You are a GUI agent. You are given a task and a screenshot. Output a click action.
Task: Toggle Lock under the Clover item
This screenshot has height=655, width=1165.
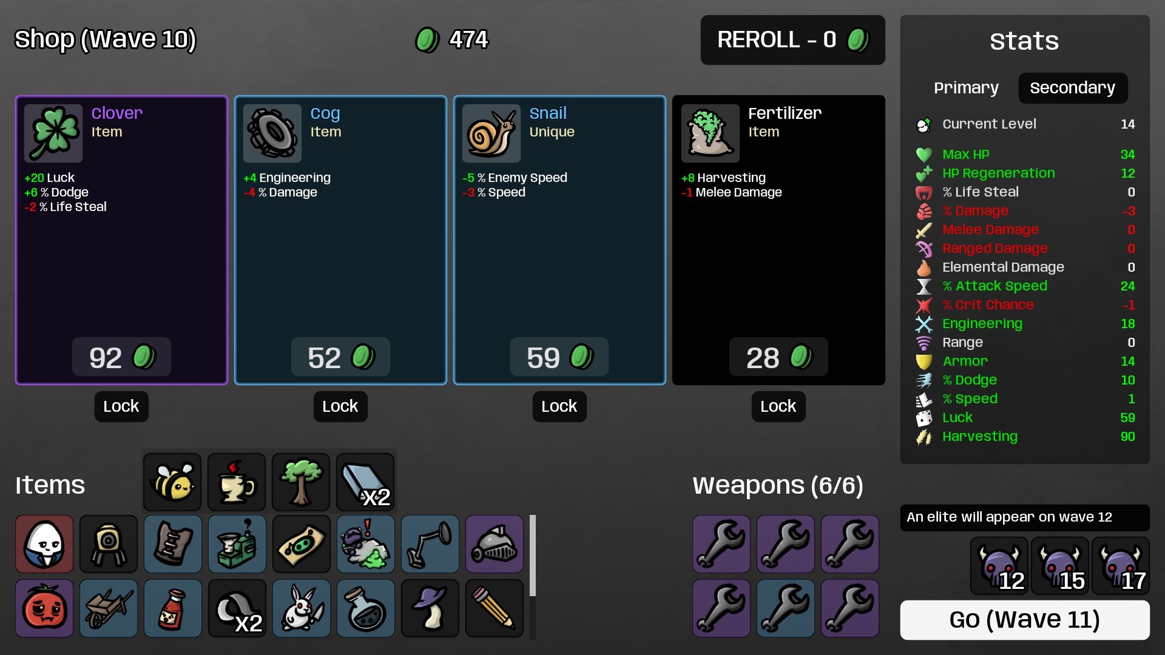point(121,406)
